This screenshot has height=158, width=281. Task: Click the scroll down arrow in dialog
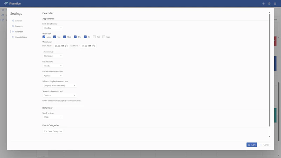tap(269, 137)
